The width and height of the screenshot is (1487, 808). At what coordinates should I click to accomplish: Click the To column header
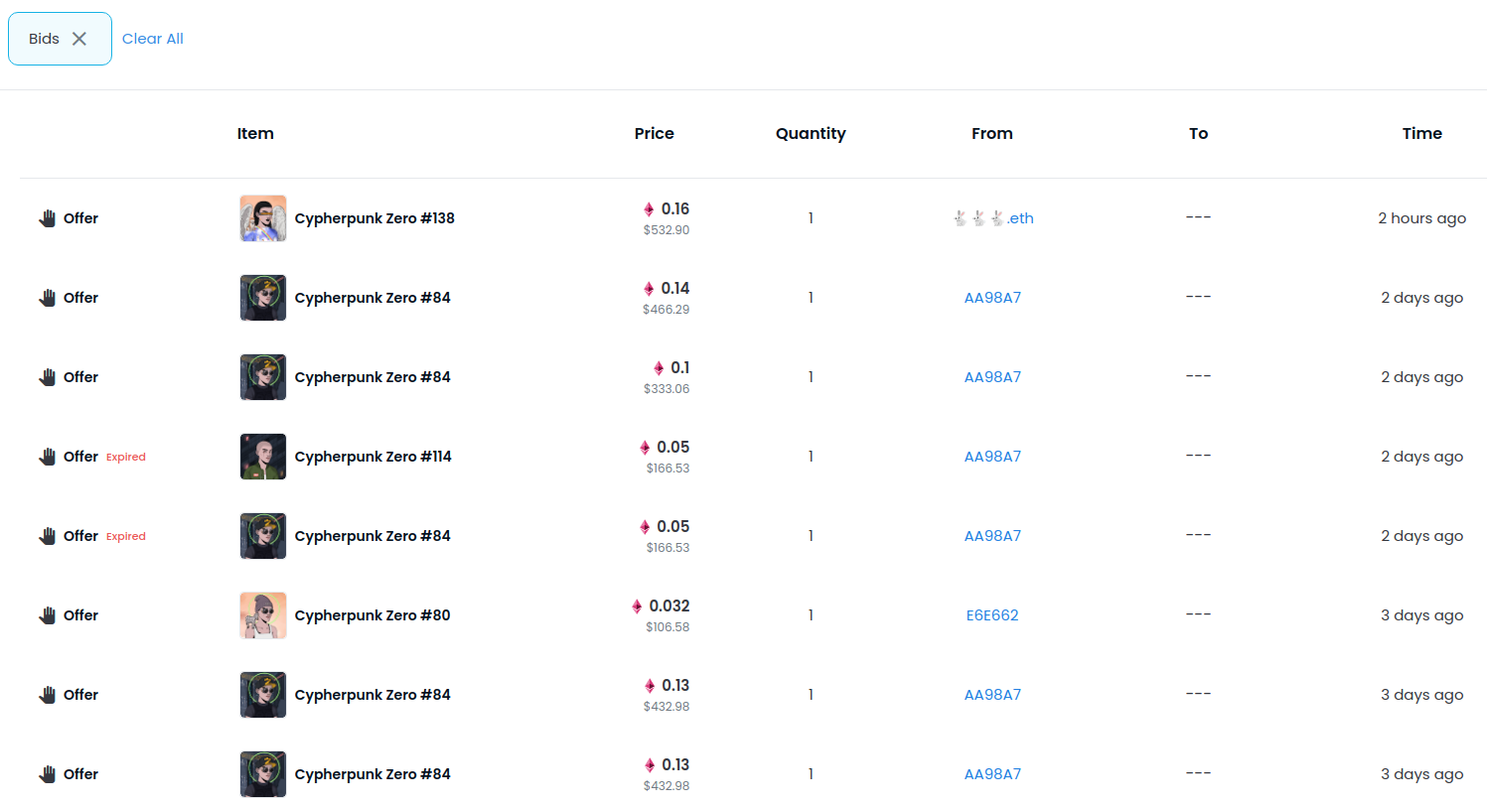tap(1199, 133)
